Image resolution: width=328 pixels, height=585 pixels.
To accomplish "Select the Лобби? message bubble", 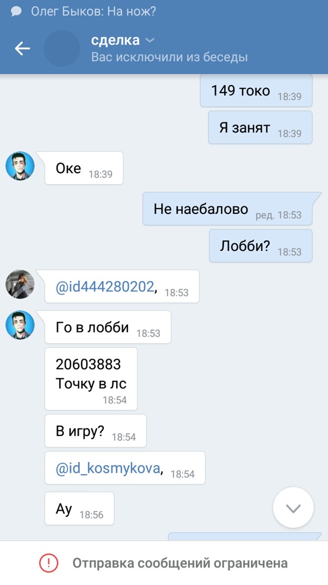I will click(x=260, y=246).
